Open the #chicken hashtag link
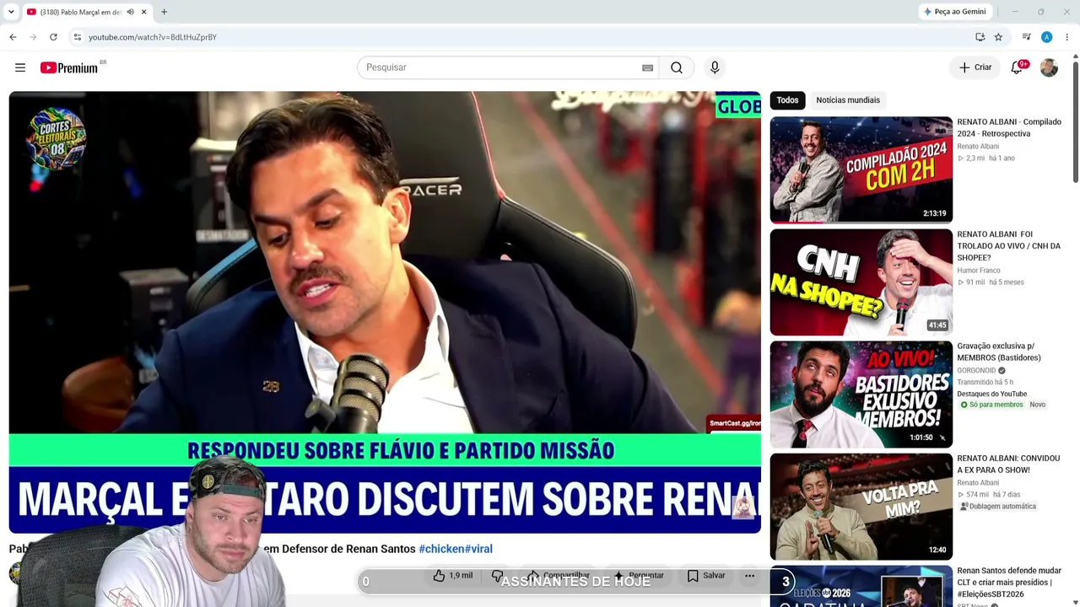 click(441, 549)
